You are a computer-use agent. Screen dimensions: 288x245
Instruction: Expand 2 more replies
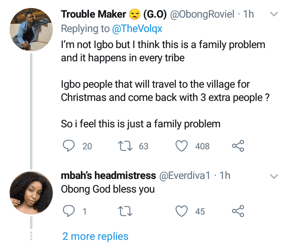pyautogui.click(x=95, y=236)
